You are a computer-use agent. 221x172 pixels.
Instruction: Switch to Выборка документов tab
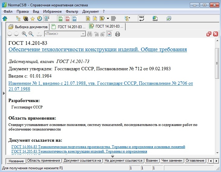pyautogui.click(x=28, y=27)
